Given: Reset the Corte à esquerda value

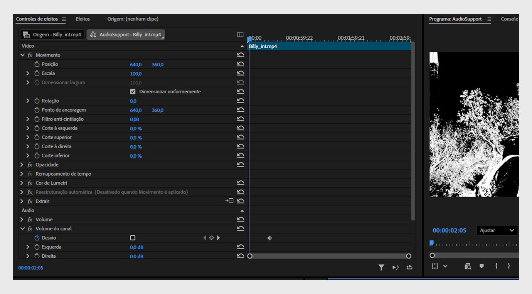Looking at the screenshot, I should [x=241, y=128].
